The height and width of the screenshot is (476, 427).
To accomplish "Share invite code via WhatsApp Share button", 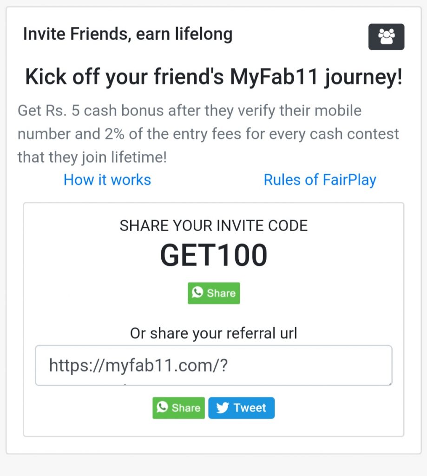I will (x=214, y=293).
